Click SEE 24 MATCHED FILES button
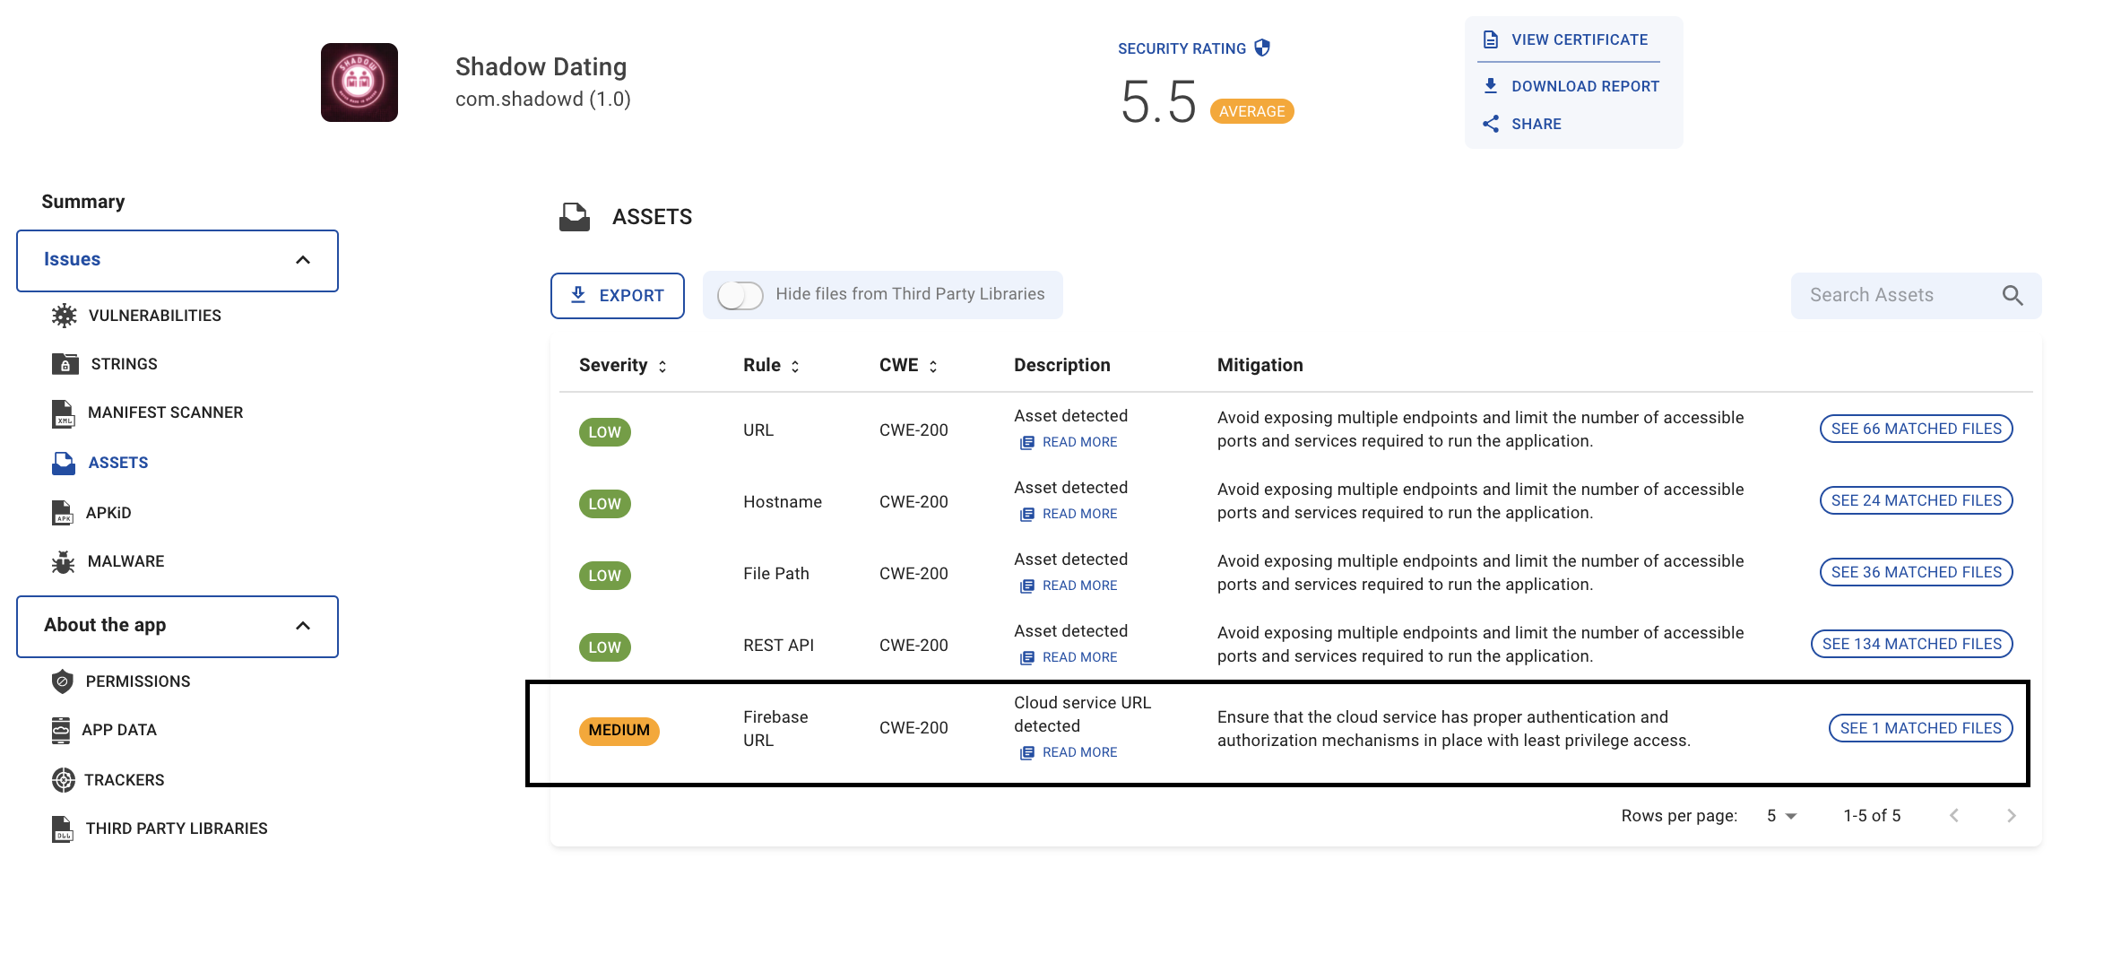This screenshot has width=2121, height=963. [1916, 500]
